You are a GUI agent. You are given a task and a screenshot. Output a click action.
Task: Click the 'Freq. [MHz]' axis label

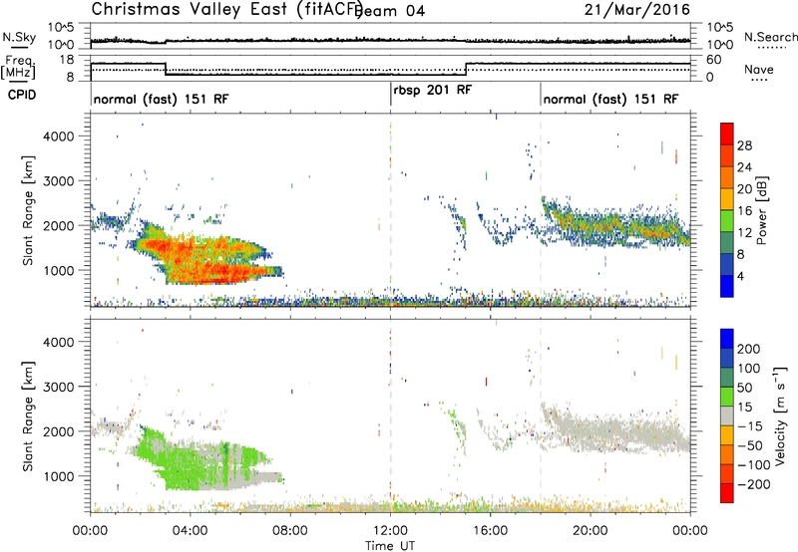(18, 68)
